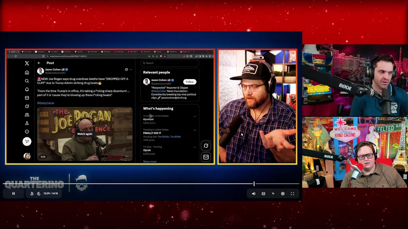This screenshot has height=229, width=408.
Task: Open Jason Cohen under Relevant people
Action: 159,80
